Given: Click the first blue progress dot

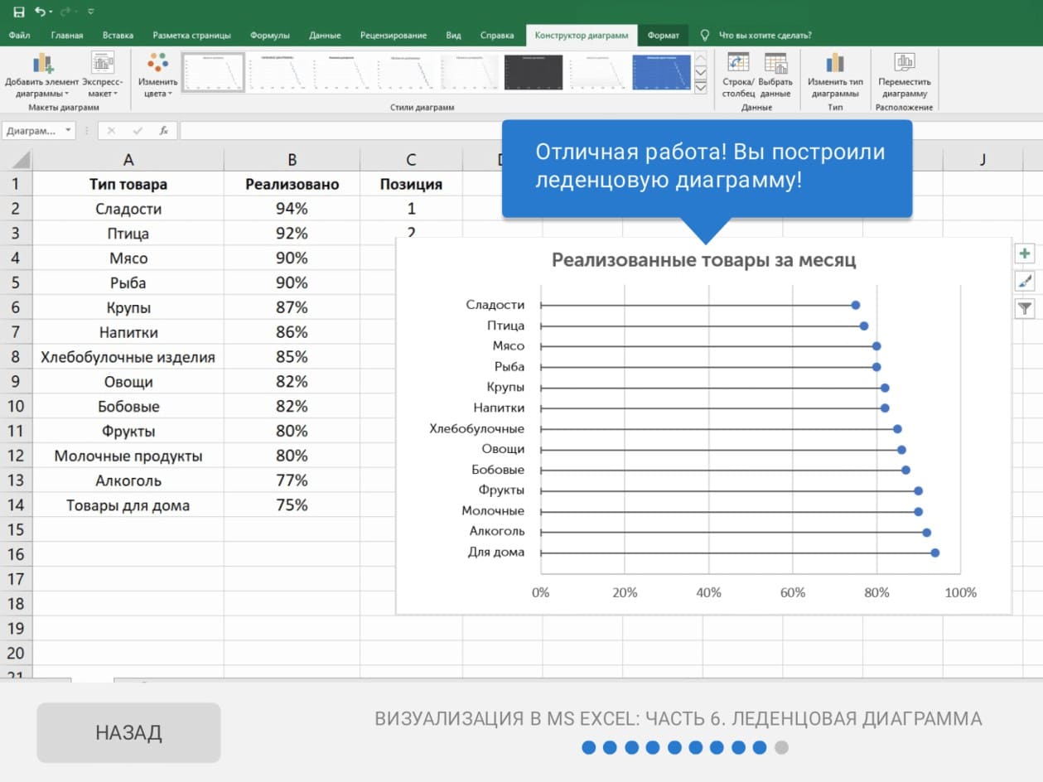Looking at the screenshot, I should click(x=589, y=748).
